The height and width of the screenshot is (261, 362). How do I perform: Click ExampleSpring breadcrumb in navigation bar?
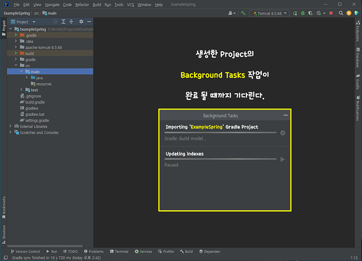tap(17, 13)
